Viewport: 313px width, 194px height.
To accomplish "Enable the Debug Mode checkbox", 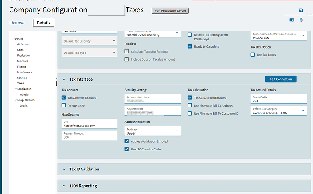I will pyautogui.click(x=64, y=106).
